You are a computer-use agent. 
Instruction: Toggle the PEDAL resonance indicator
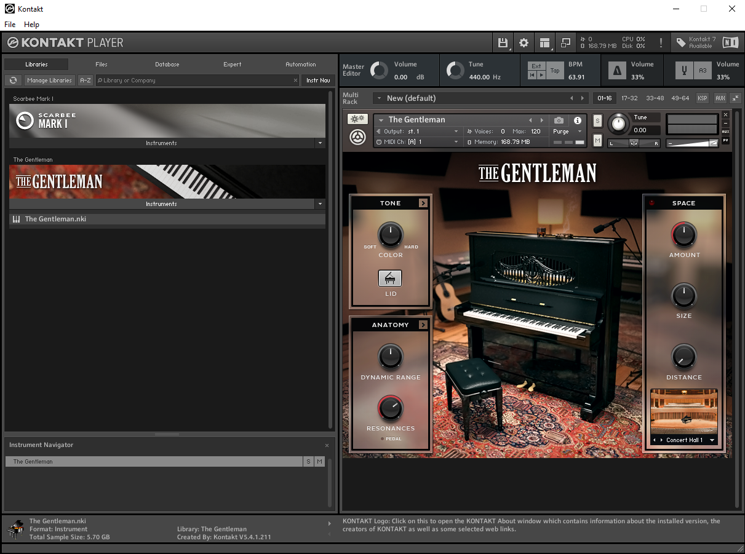(382, 439)
